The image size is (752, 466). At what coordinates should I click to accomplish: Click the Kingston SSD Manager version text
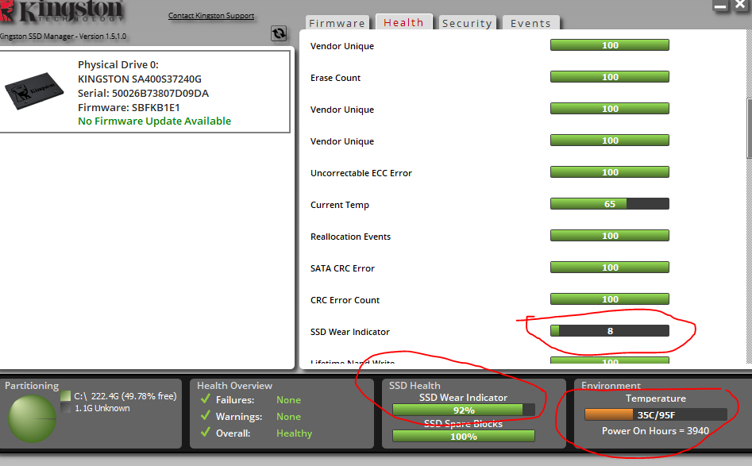coord(63,36)
